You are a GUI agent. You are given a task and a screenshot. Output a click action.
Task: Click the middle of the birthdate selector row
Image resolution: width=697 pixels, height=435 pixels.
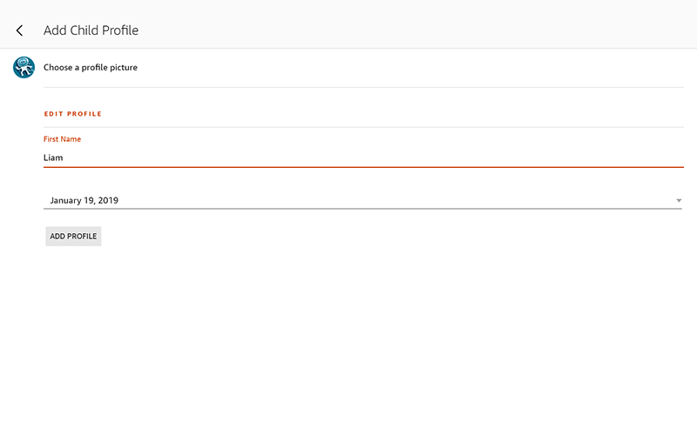click(x=363, y=200)
